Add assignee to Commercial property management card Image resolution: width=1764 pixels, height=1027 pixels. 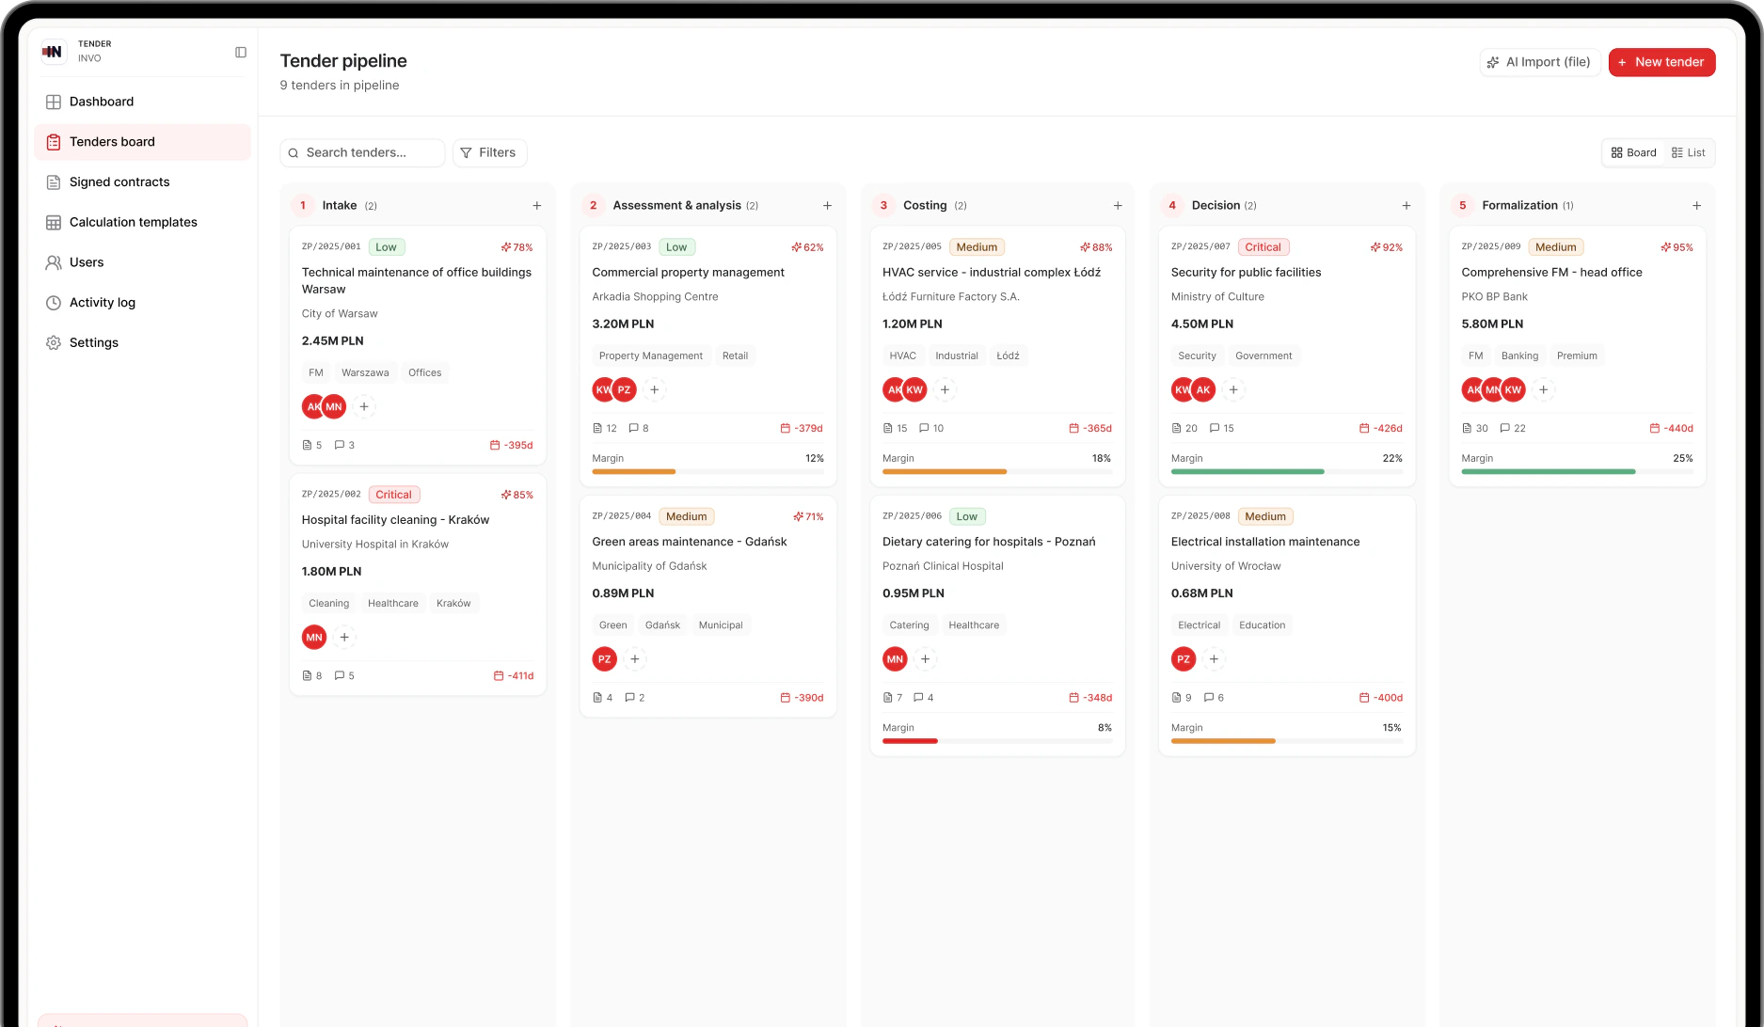[x=655, y=390]
